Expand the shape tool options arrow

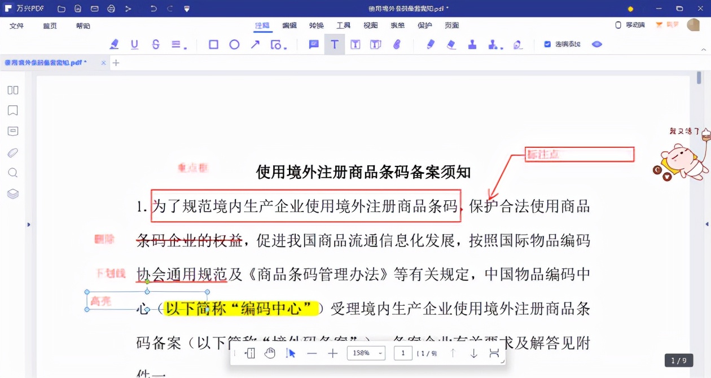[286, 48]
